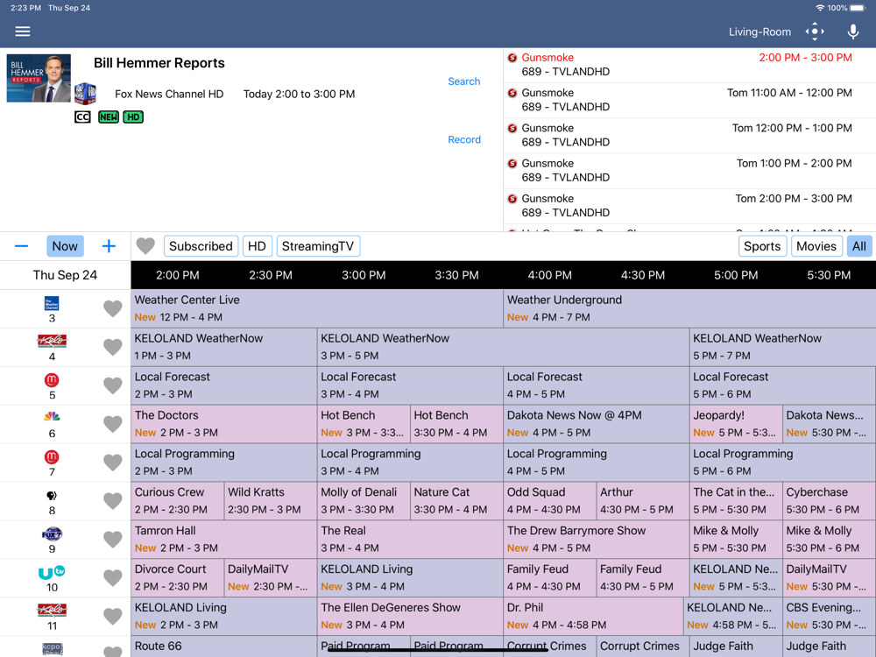The width and height of the screenshot is (876, 657).
Task: Select the StreamingTV filter
Action: pyautogui.click(x=318, y=246)
